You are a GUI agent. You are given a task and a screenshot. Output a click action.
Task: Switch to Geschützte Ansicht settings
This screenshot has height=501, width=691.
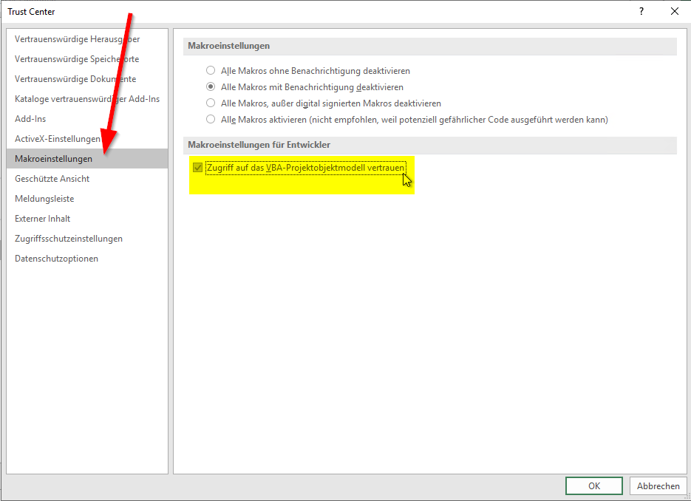(x=52, y=179)
